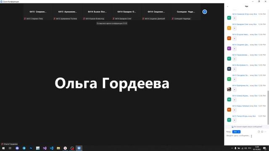Open Telegram from the taskbar

tap(24, 148)
